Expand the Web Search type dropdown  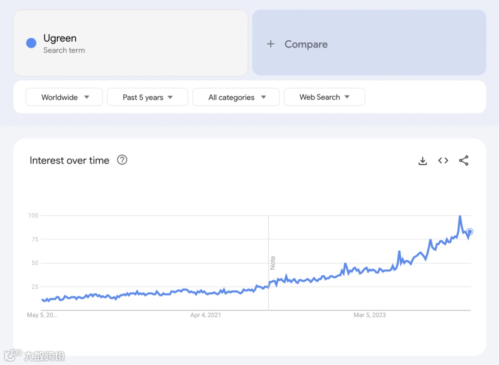324,97
